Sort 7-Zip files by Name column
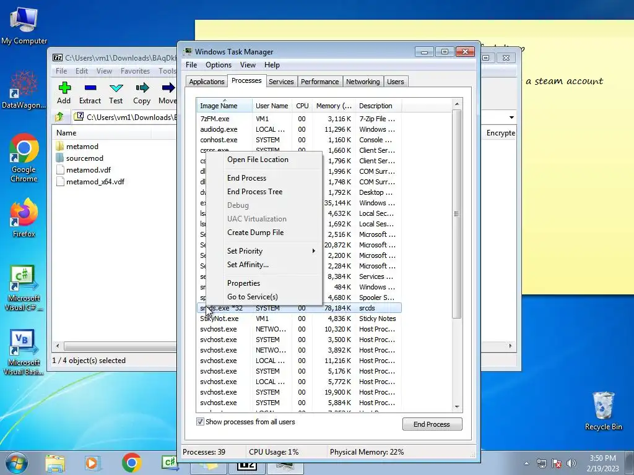The width and height of the screenshot is (634, 475). pos(102,133)
